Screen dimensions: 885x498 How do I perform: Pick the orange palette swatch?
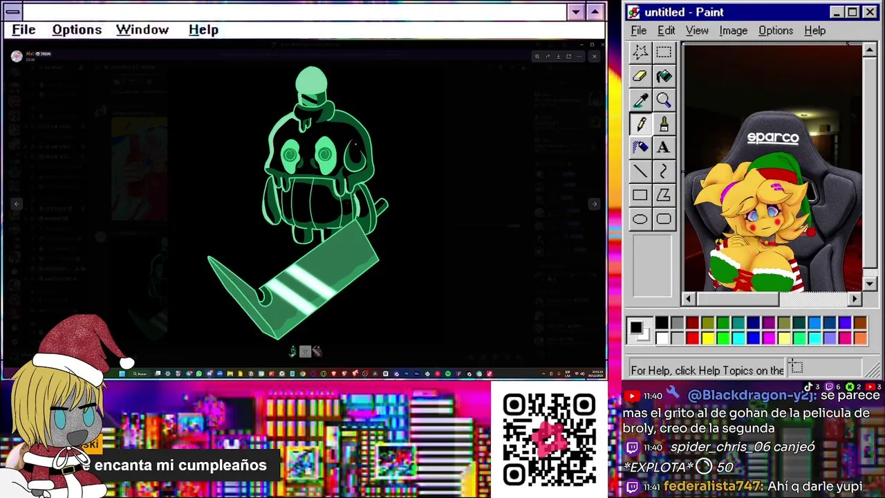coord(860,338)
